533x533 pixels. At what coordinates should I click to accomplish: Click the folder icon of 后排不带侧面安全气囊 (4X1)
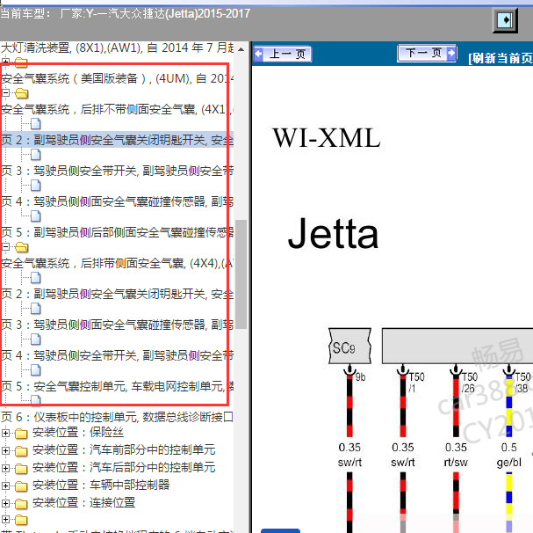pos(21,93)
